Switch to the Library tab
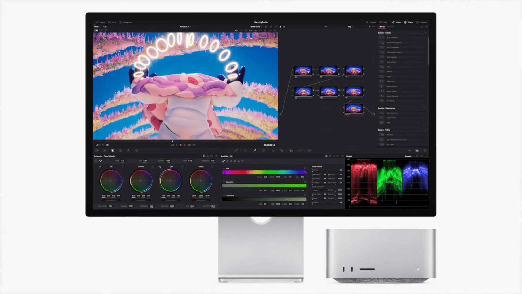The image size is (522, 294). coord(382,27)
